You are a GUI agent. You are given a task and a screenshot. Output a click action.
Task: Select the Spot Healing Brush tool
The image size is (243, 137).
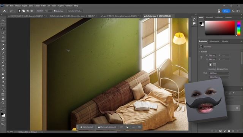[3, 49]
